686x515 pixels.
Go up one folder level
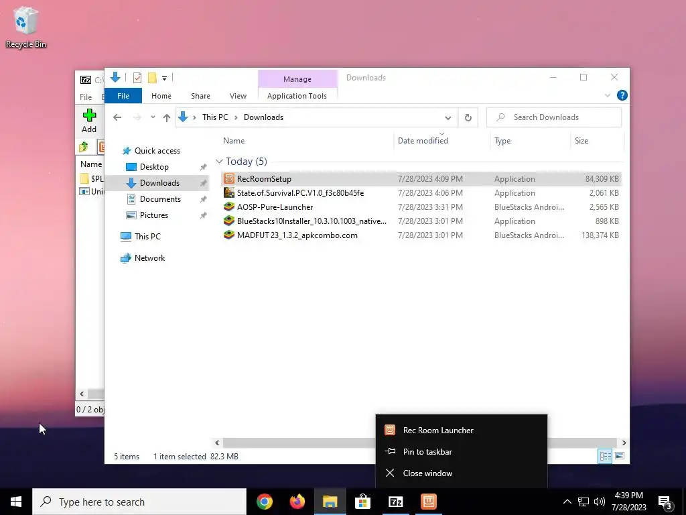coord(166,117)
